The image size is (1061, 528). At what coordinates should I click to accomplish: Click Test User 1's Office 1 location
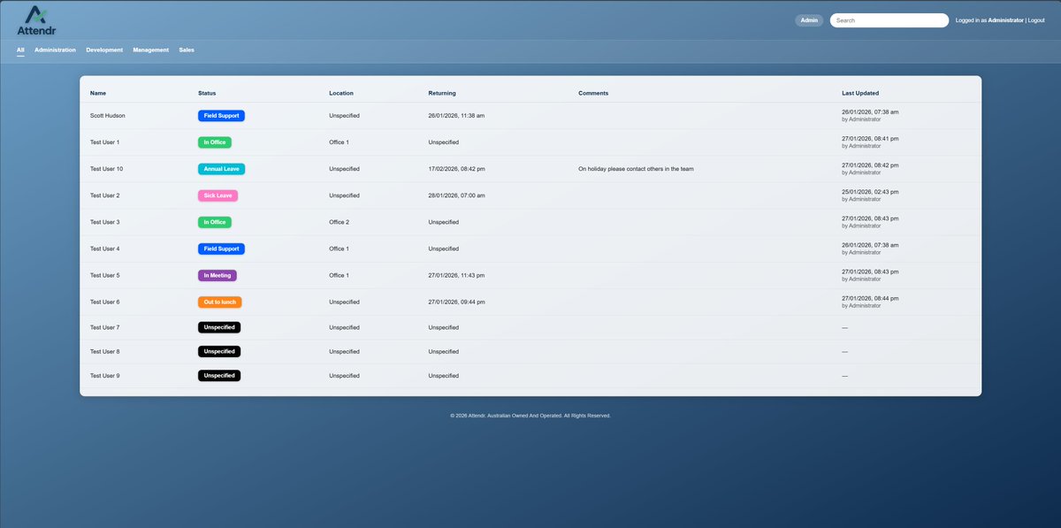[340, 142]
